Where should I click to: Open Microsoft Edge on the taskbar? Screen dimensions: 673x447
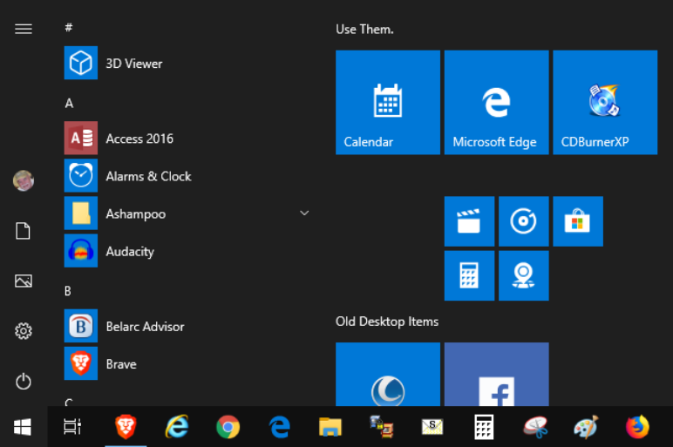pyautogui.click(x=280, y=427)
